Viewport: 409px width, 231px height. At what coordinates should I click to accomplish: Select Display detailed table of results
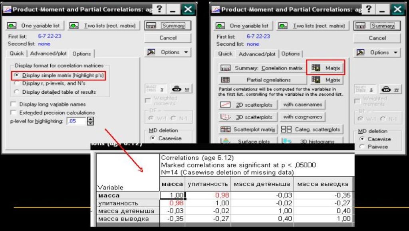[17, 92]
